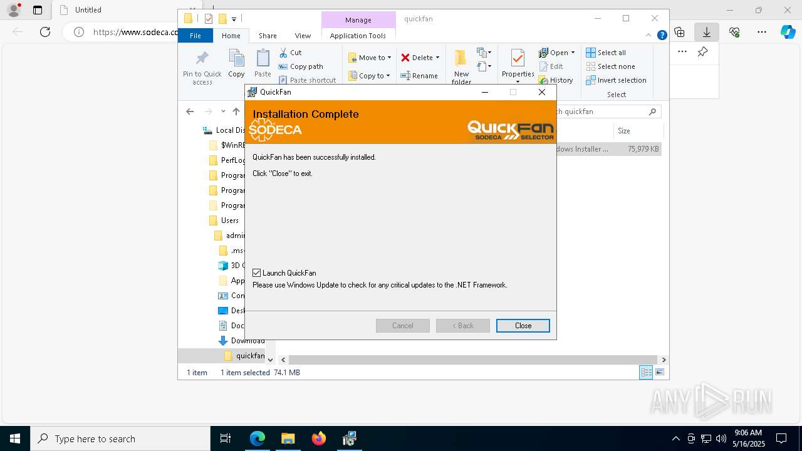Open the Move to dropdown
This screenshot has width=802, height=451.
370,58
